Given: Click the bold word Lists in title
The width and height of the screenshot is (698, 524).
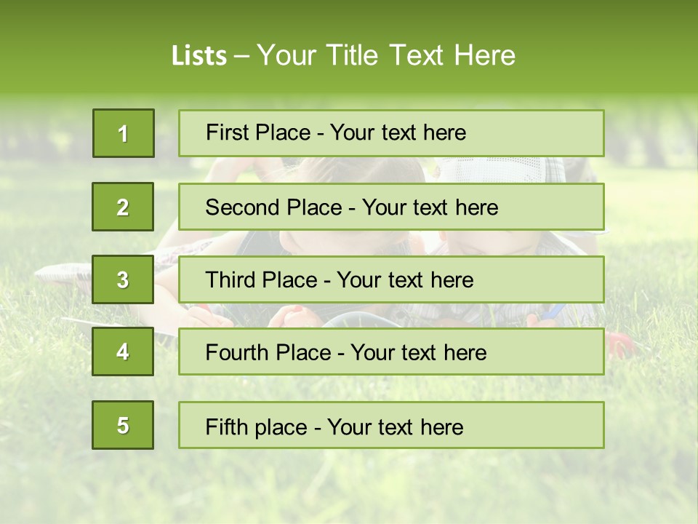Looking at the screenshot, I should click(199, 56).
